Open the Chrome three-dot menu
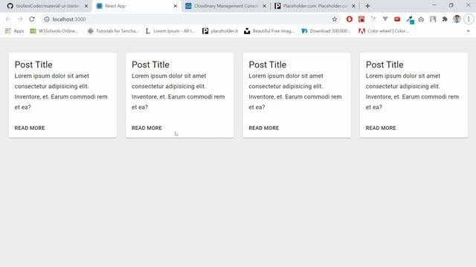This screenshot has height=267, width=476. click(469, 19)
